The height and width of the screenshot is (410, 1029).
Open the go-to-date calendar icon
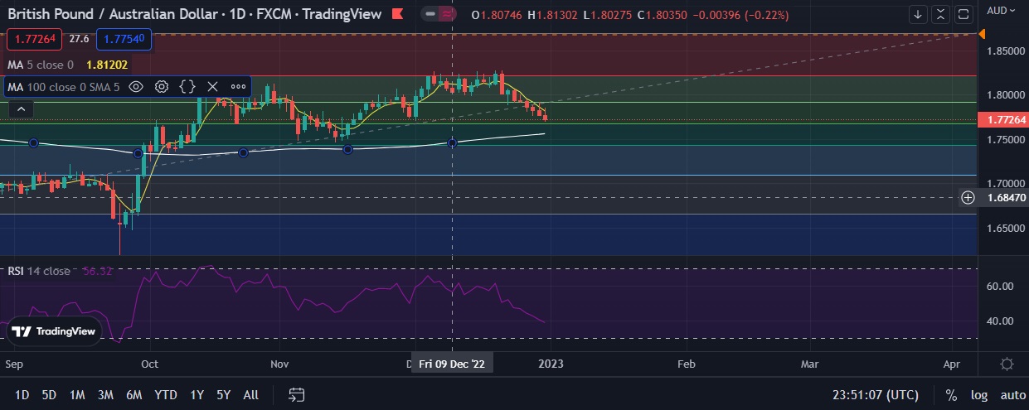coord(297,395)
